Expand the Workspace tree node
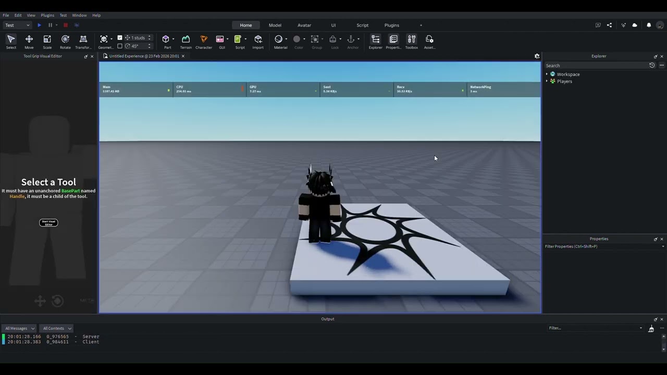Viewport: 667px width, 375px height. pos(547,74)
